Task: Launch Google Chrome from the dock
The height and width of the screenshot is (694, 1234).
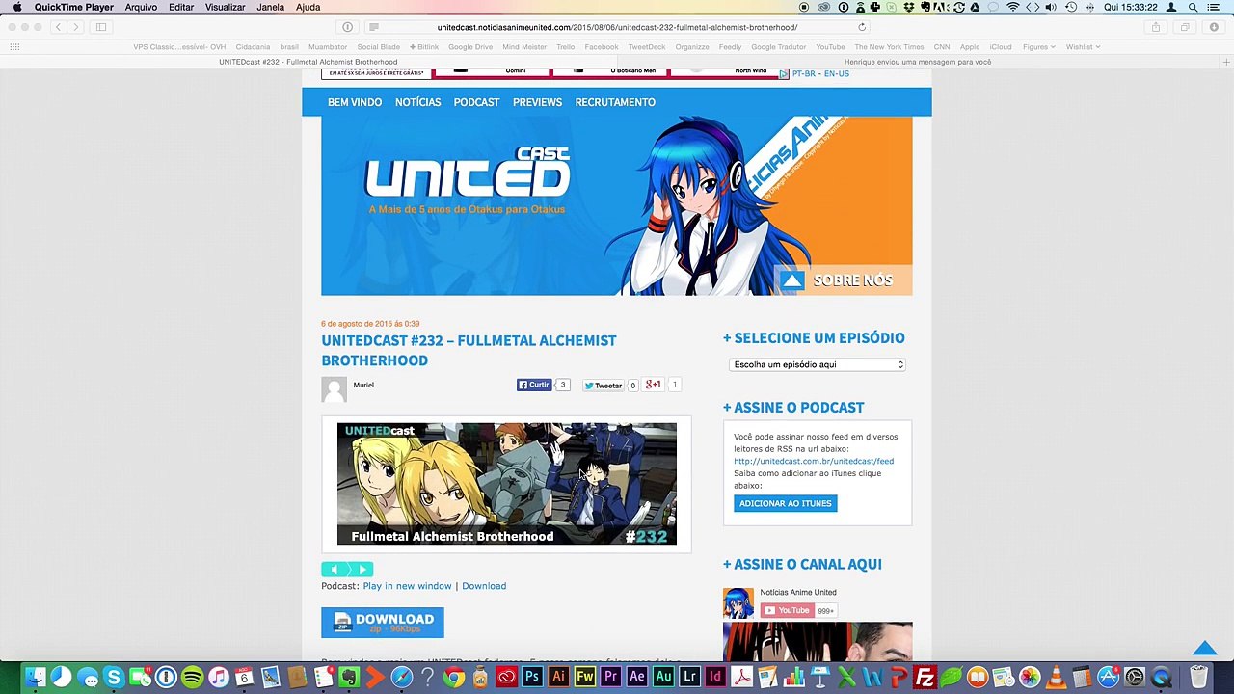Action: click(454, 678)
